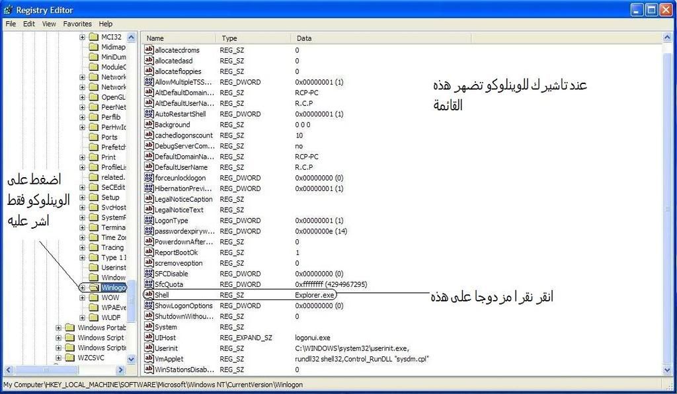Screen dimensions: 677x394
Task: Expand the SvcHost key
Action: pyautogui.click(x=82, y=207)
